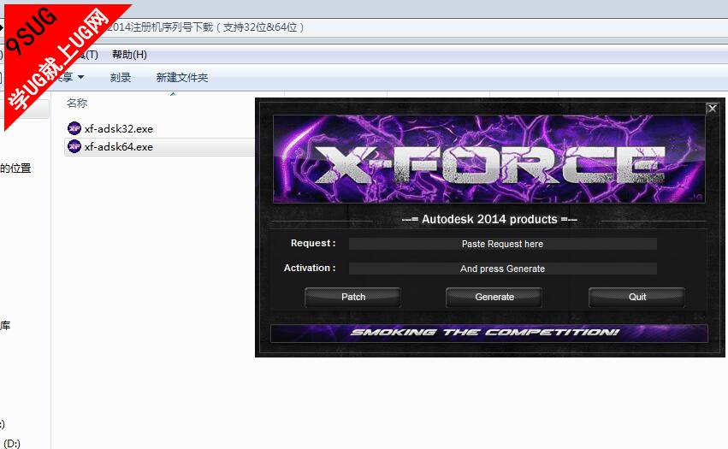Close the X-Force keygen window

click(713, 109)
